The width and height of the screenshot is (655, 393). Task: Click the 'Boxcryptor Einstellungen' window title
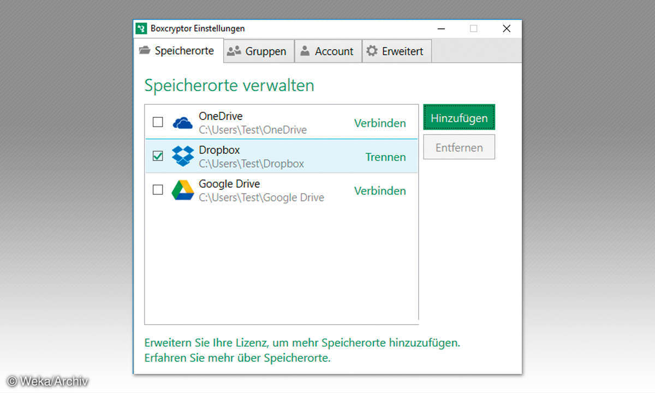(198, 28)
